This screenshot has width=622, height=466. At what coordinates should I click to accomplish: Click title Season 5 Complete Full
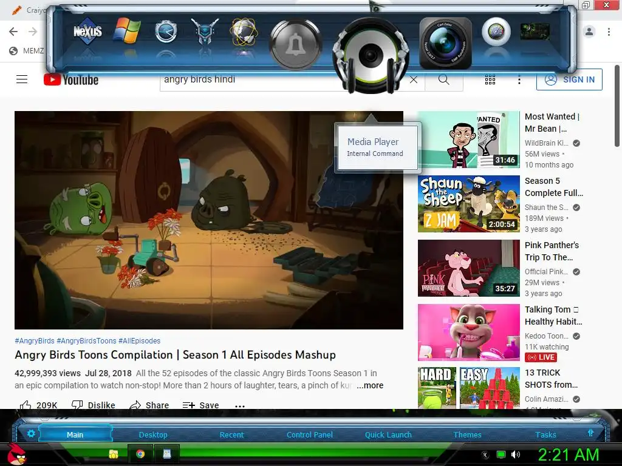pos(554,187)
